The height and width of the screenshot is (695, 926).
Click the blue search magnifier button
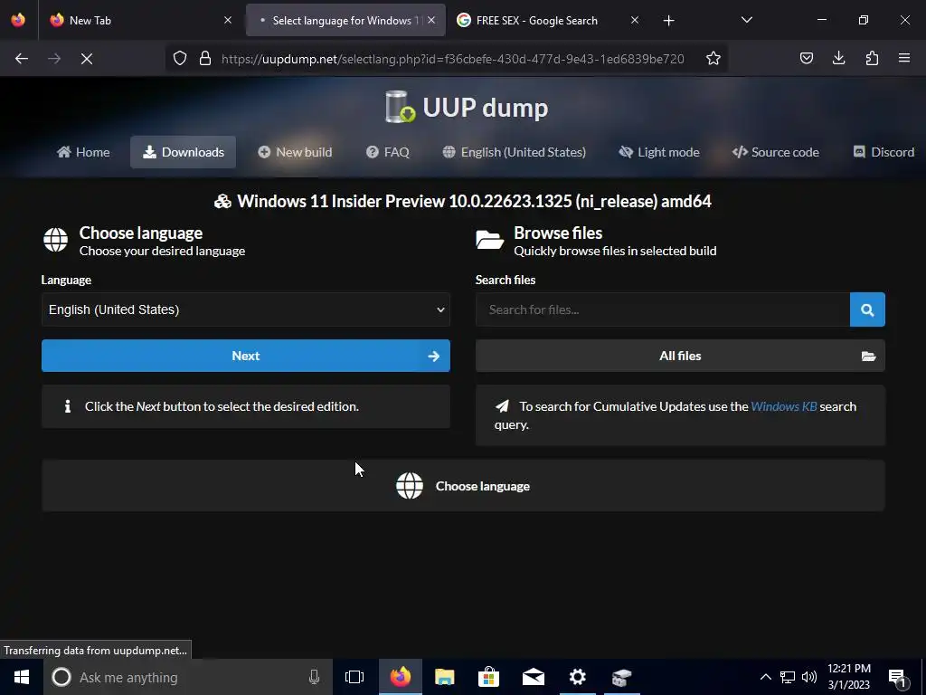click(867, 309)
